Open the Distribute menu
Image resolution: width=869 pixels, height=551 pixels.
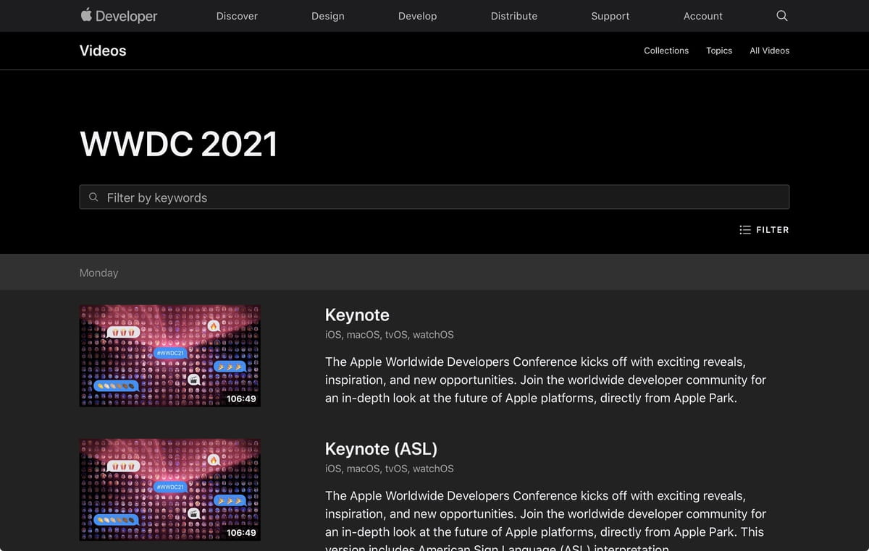pos(514,16)
